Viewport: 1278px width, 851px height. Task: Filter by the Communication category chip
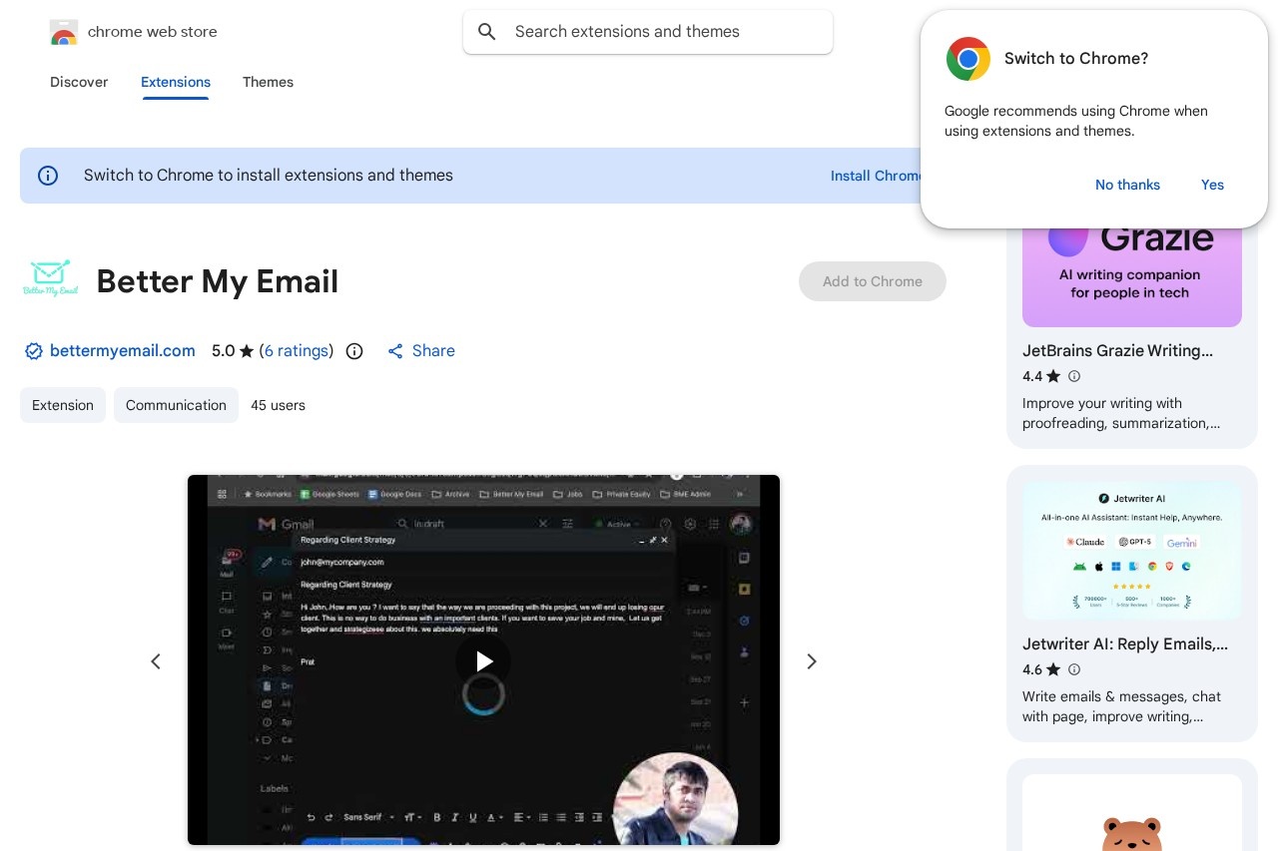pos(176,405)
